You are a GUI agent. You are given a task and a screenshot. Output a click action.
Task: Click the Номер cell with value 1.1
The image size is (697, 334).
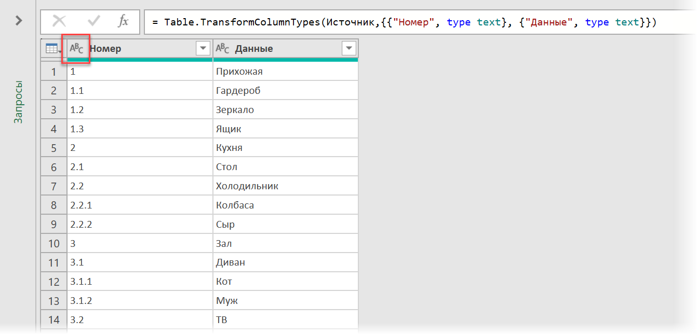(x=140, y=91)
